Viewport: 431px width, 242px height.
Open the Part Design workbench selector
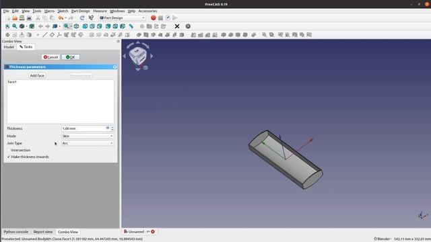click(122, 18)
